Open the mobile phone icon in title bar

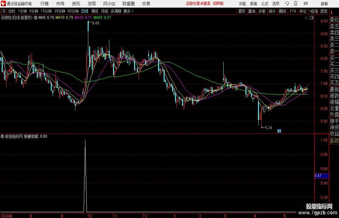click(x=296, y=4)
